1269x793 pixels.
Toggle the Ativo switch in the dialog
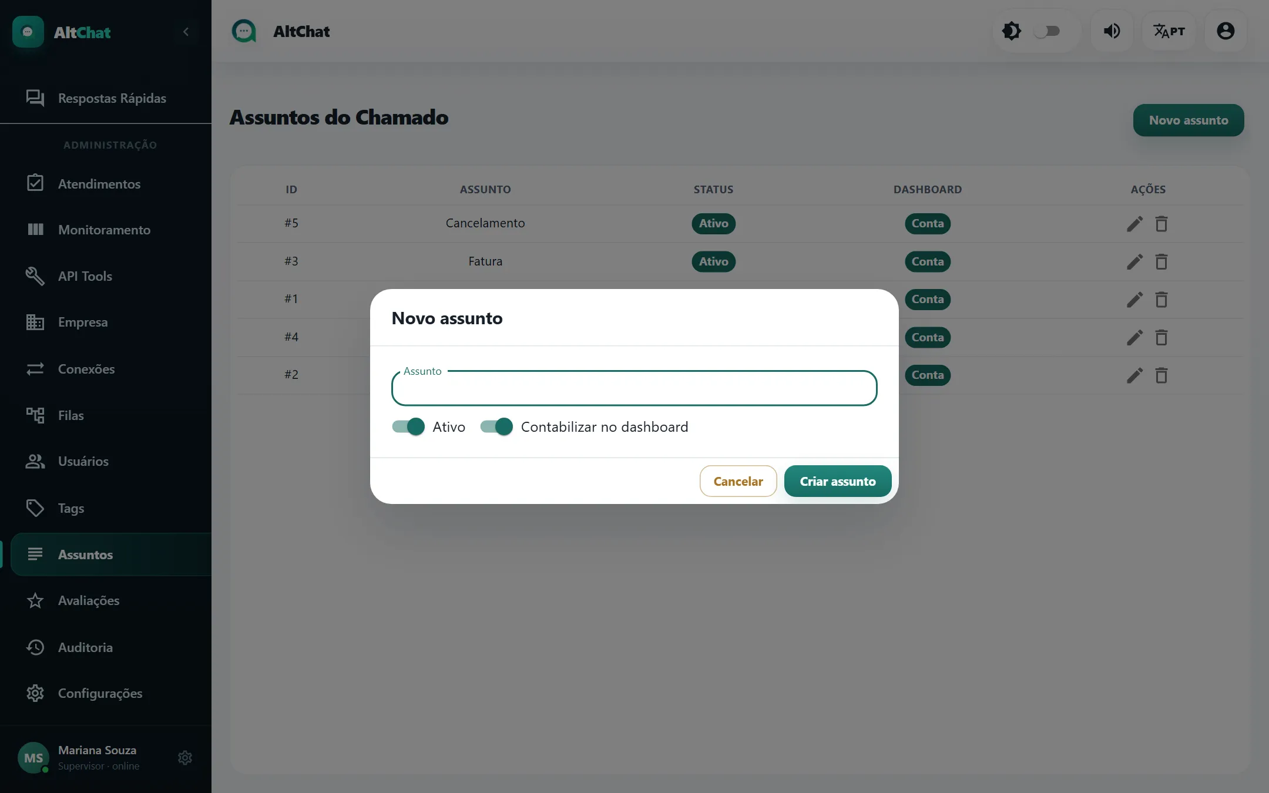[x=408, y=426]
